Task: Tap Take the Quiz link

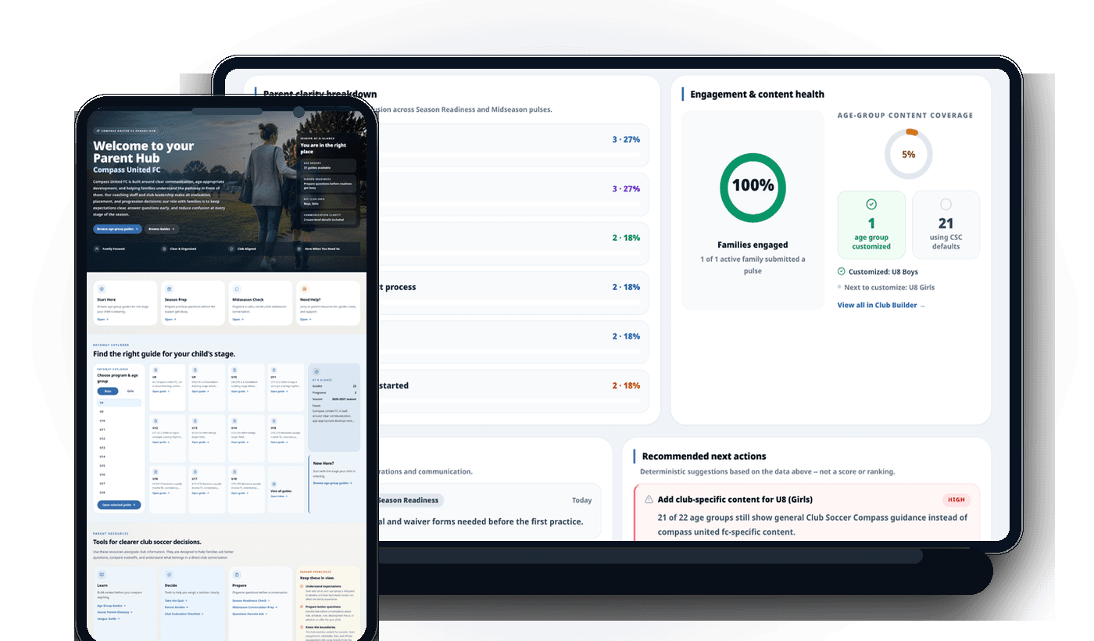Action: click(x=176, y=600)
